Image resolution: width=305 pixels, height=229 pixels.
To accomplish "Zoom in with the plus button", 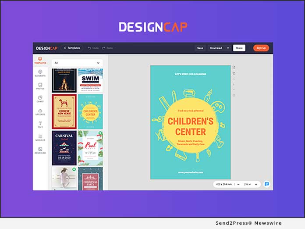I will 256,184.
